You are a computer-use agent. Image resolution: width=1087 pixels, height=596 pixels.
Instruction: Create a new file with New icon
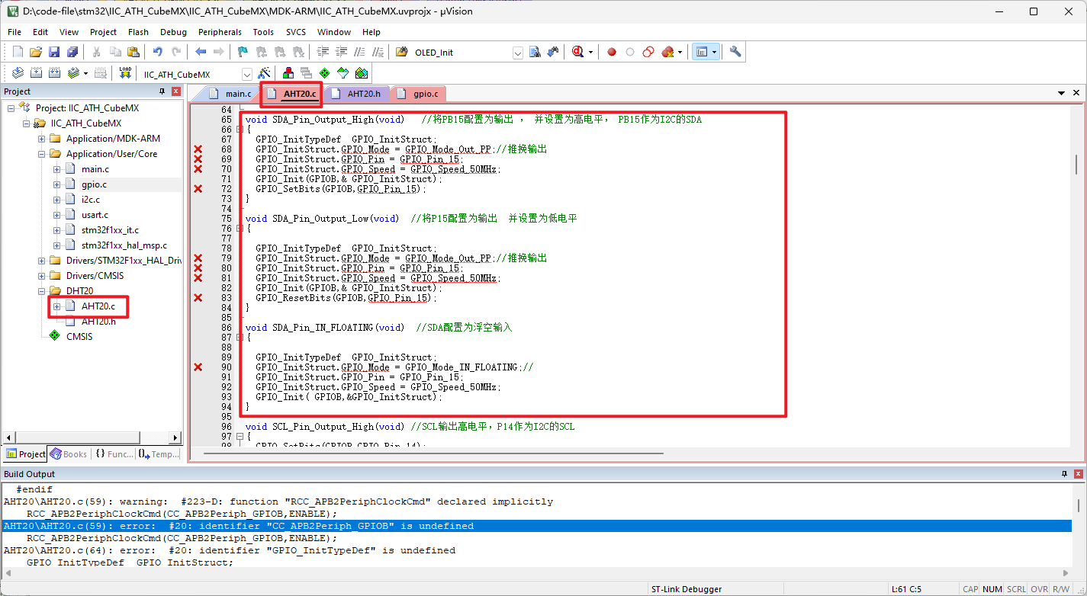pyautogui.click(x=18, y=52)
